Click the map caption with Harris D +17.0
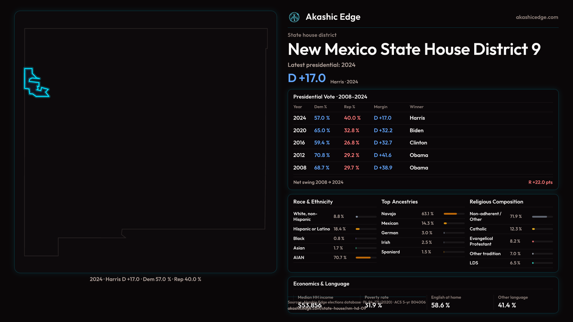Screen dimensions: 573x322 (145, 279)
